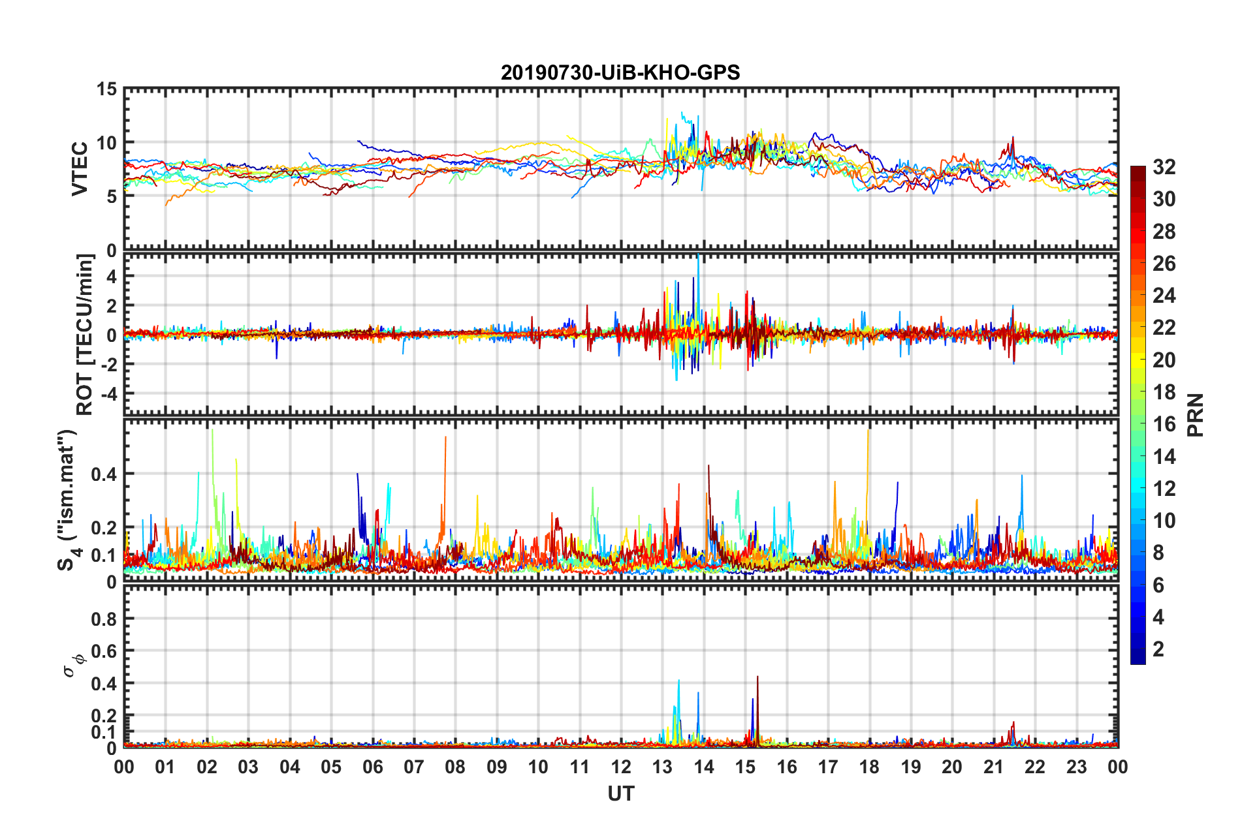Screen dimensions: 1242x830
Task: Click x-axis hour tick 05
Action: pos(331,767)
